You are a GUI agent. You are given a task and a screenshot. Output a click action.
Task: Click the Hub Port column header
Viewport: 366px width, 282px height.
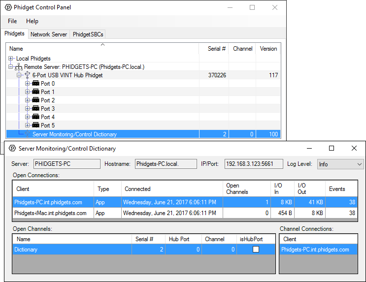tap(183, 239)
